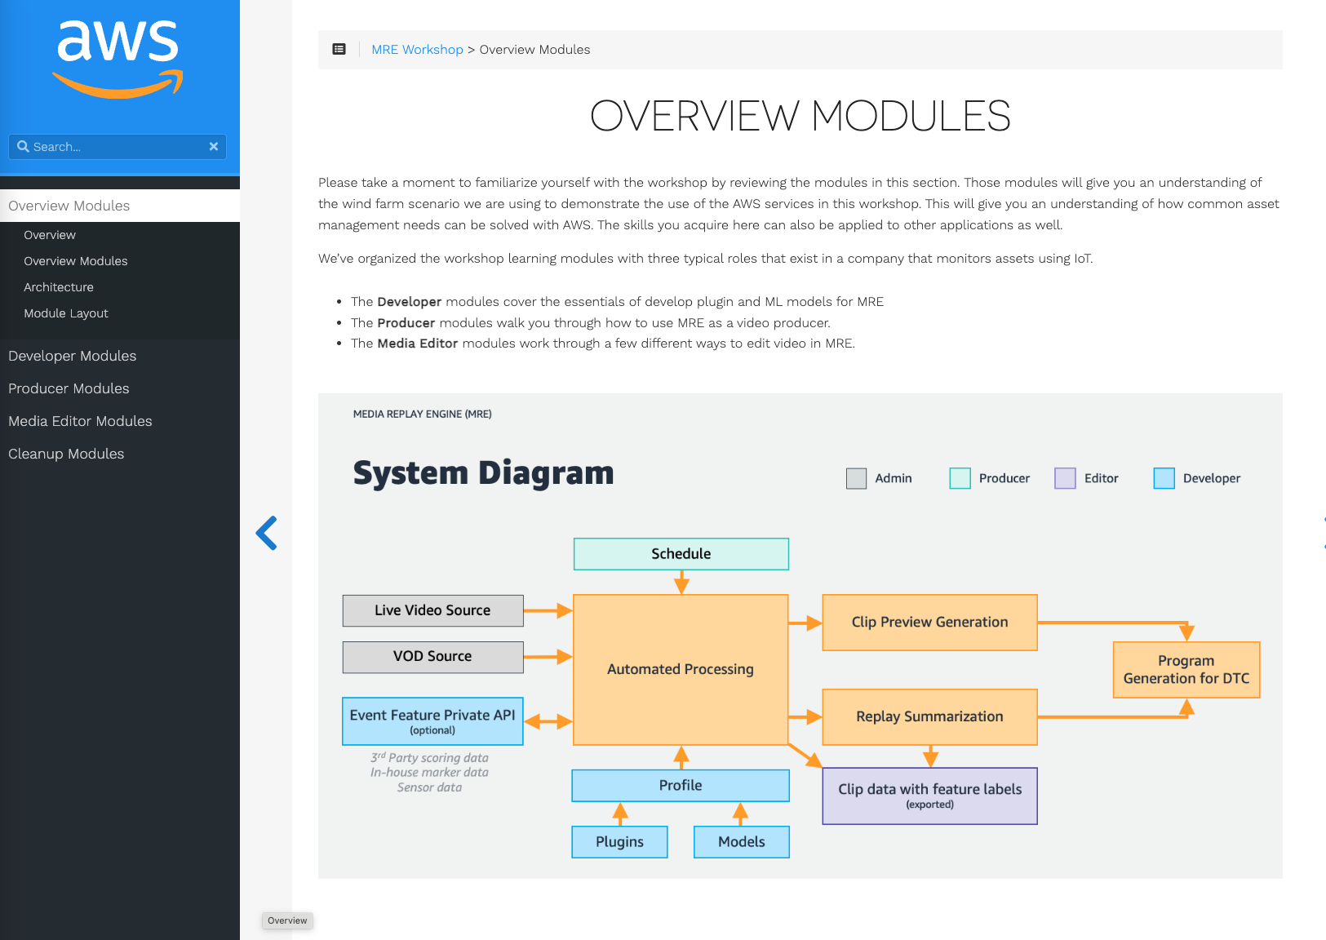This screenshot has height=940, width=1326.
Task: Open the MRE Workshop breadcrumb link
Action: pyautogui.click(x=417, y=50)
